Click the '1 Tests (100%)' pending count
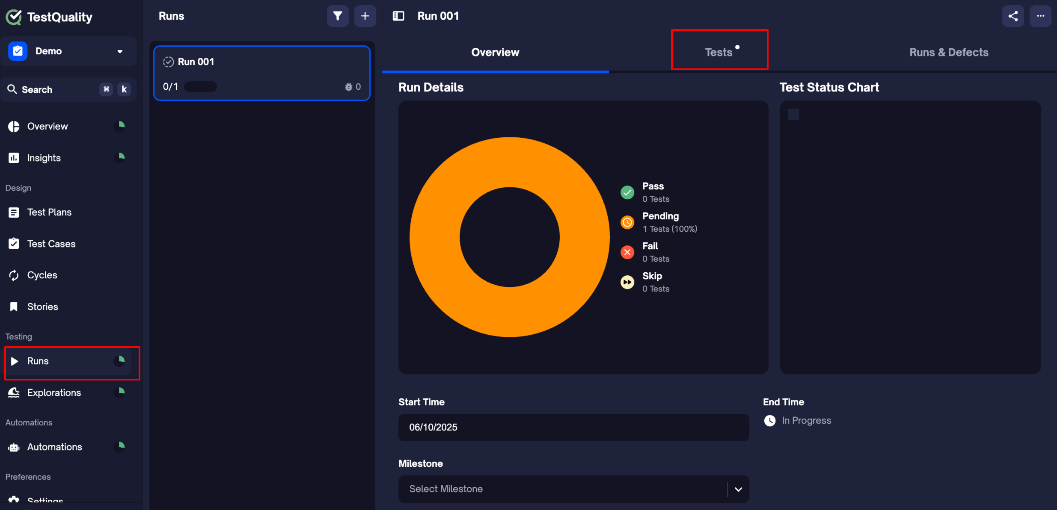The image size is (1057, 510). (x=670, y=229)
